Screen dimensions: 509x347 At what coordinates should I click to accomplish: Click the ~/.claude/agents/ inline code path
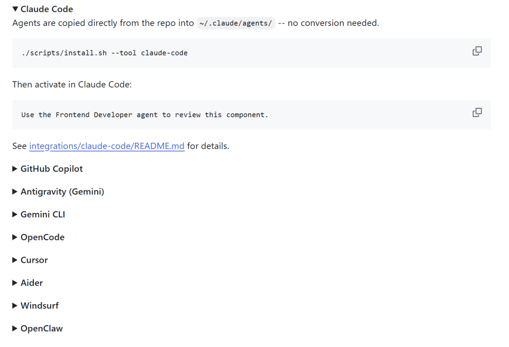click(236, 23)
